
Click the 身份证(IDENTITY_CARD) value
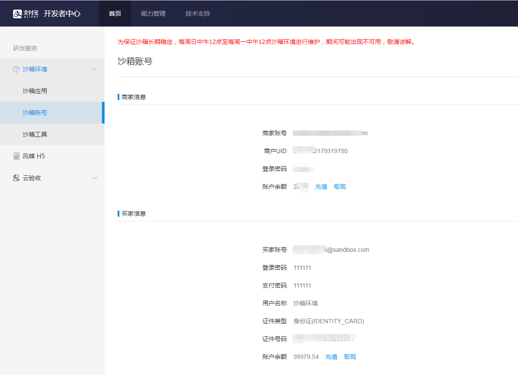(x=328, y=321)
